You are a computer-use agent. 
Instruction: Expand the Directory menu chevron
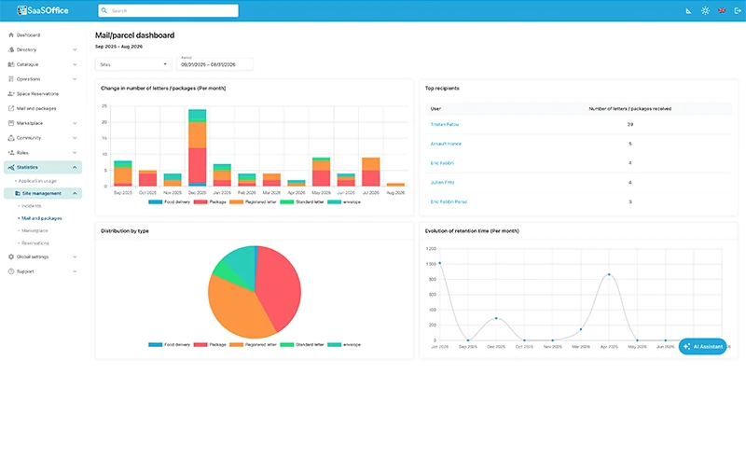click(75, 49)
